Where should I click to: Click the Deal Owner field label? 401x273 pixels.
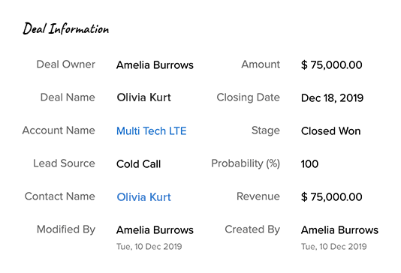[66, 64]
